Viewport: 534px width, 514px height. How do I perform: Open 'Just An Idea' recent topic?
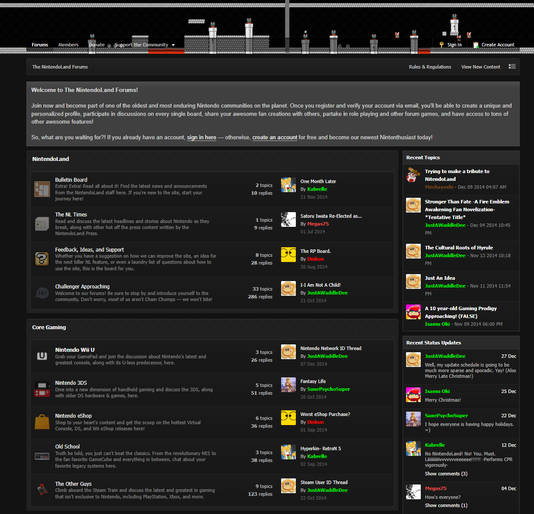[440, 278]
